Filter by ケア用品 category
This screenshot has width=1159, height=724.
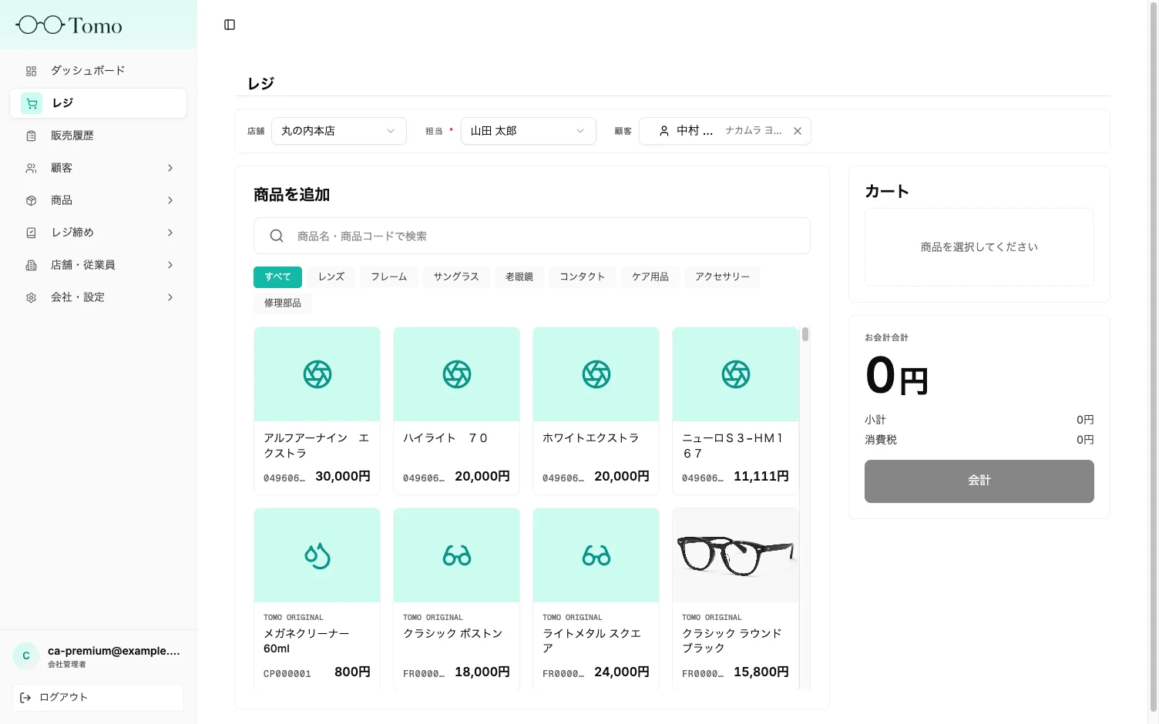tap(650, 277)
